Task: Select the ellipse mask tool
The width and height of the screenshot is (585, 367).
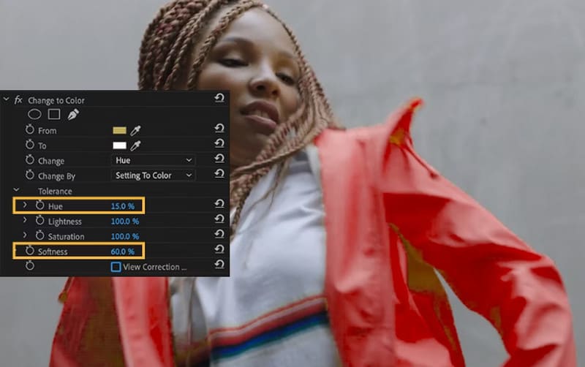Action: pos(34,114)
